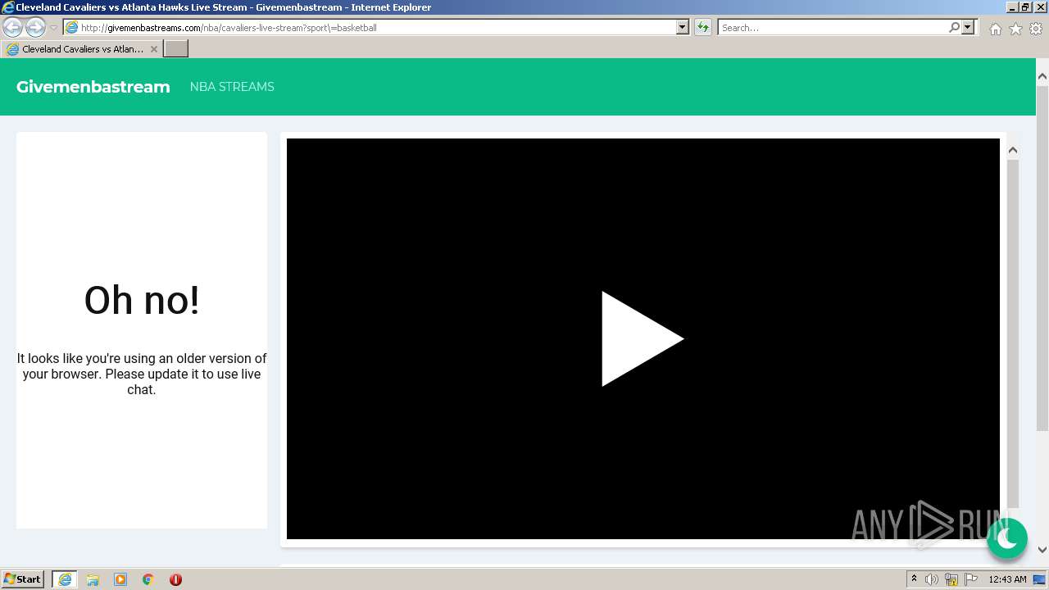
Task: Go to Givemenbastream home logo
Action: (x=93, y=87)
